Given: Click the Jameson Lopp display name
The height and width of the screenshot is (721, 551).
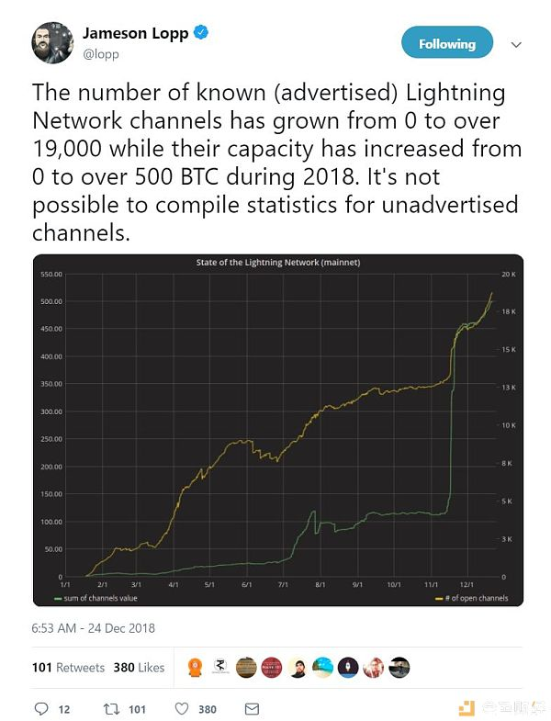Looking at the screenshot, I should 135,33.
